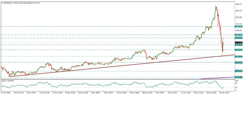The height and width of the screenshot is (113, 248).
Task: Select the 4398.00 support level label
Action: 238,56
